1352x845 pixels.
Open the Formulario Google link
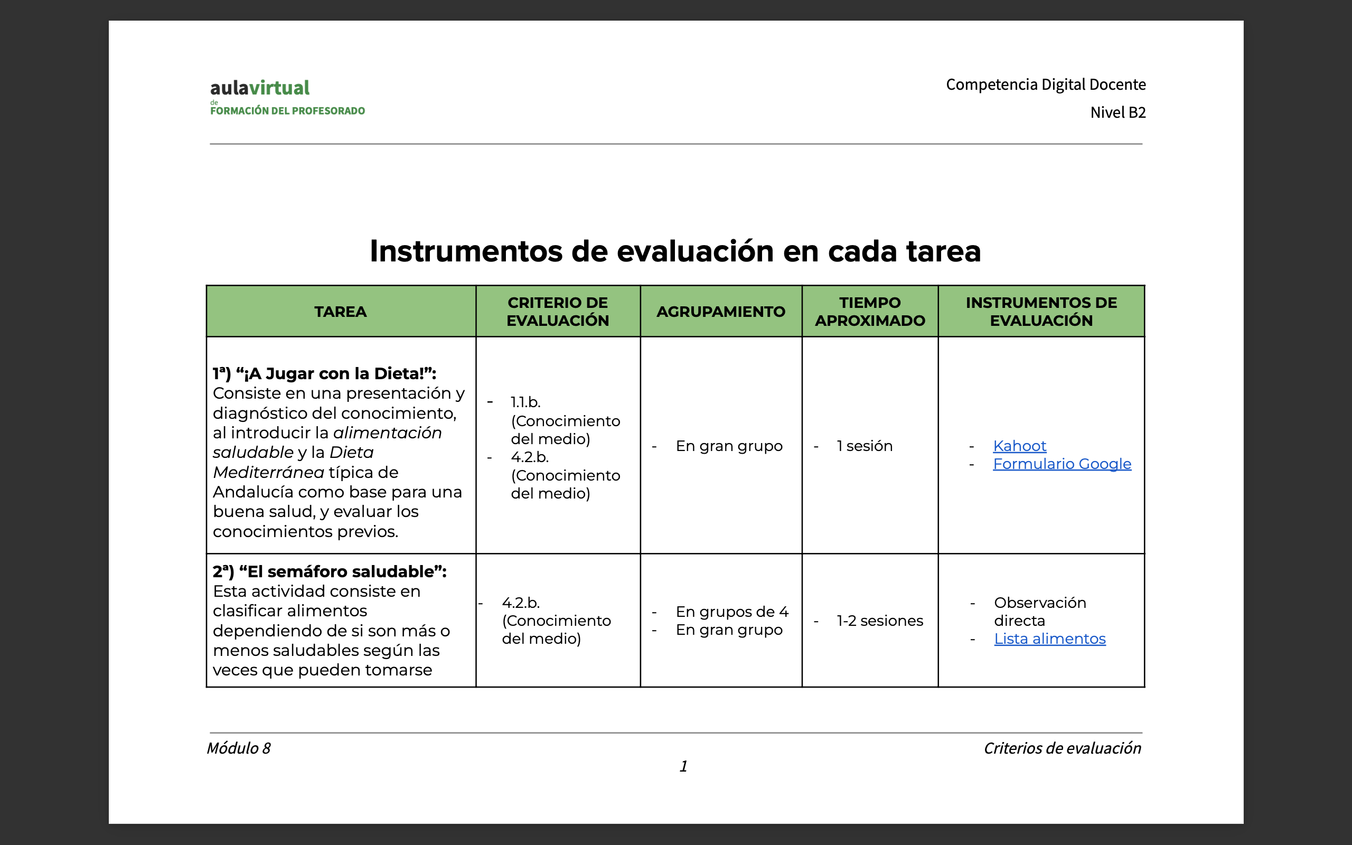pos(1062,464)
